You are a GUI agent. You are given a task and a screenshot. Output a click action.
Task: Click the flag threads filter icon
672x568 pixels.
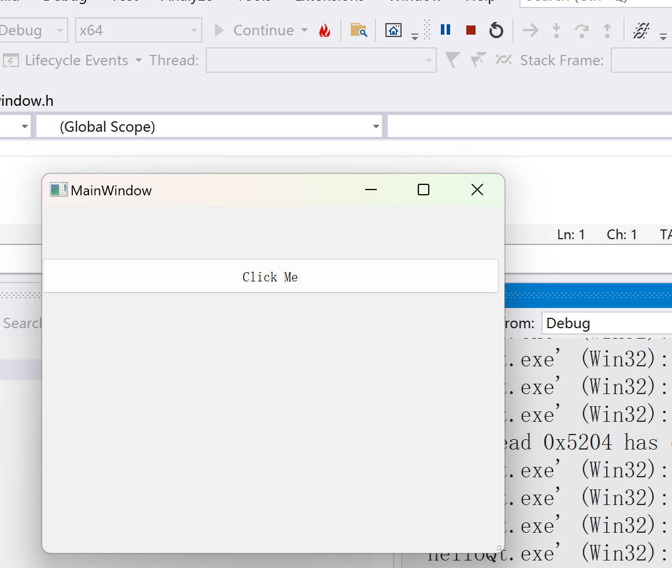[478, 60]
